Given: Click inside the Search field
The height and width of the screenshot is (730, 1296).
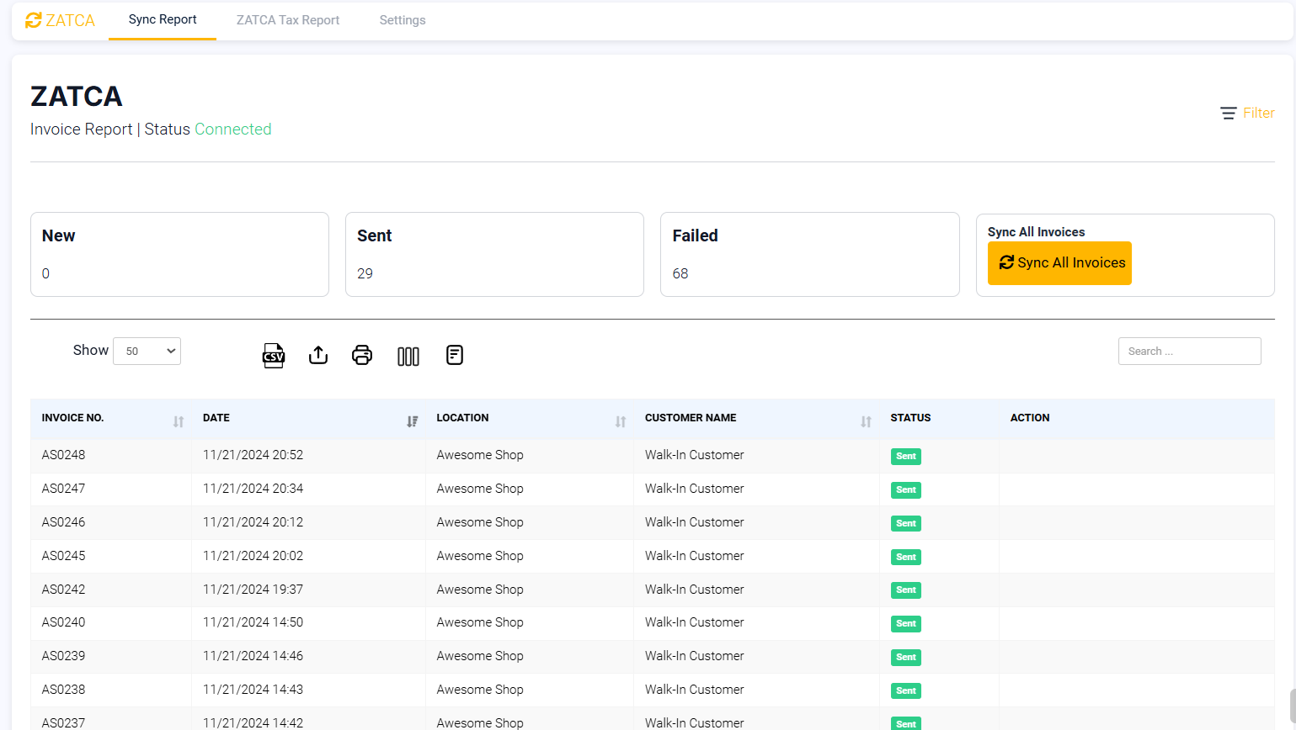Looking at the screenshot, I should [x=1189, y=351].
